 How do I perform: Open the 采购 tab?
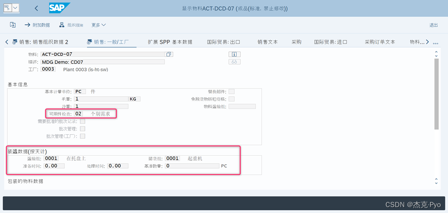click(296, 42)
